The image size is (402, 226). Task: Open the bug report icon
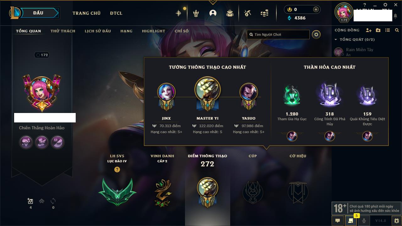point(397,221)
